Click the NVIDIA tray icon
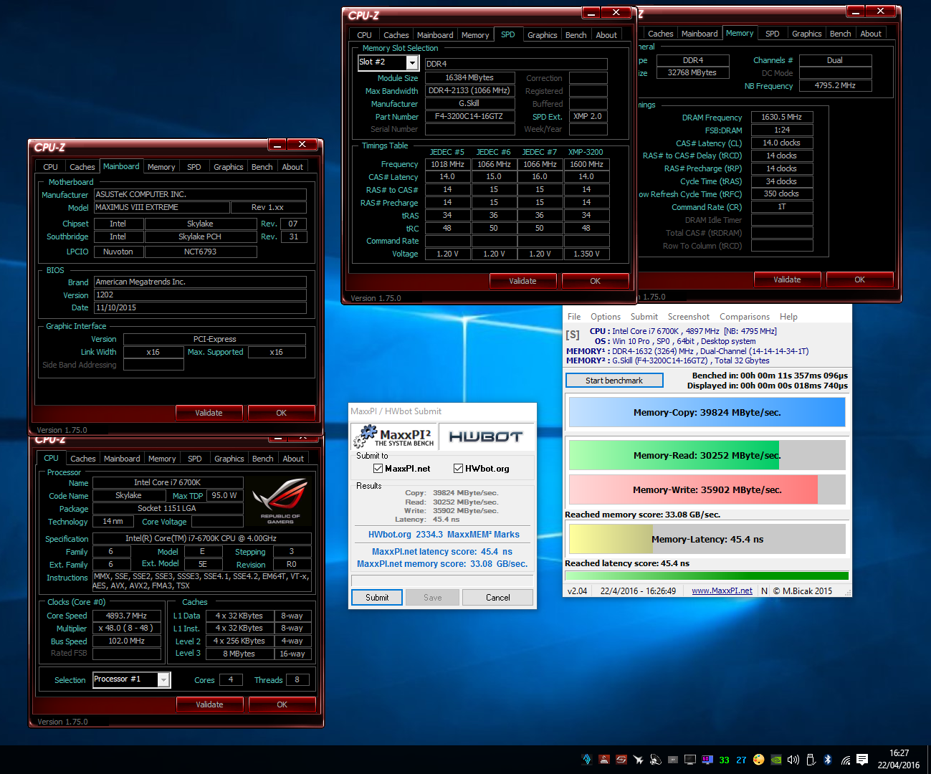Image resolution: width=931 pixels, height=774 pixels. coord(776,760)
